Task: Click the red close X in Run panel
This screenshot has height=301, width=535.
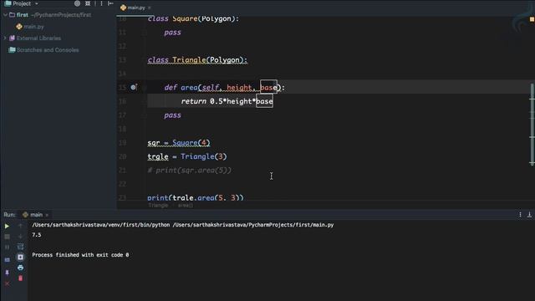Action: pyautogui.click(x=7, y=283)
